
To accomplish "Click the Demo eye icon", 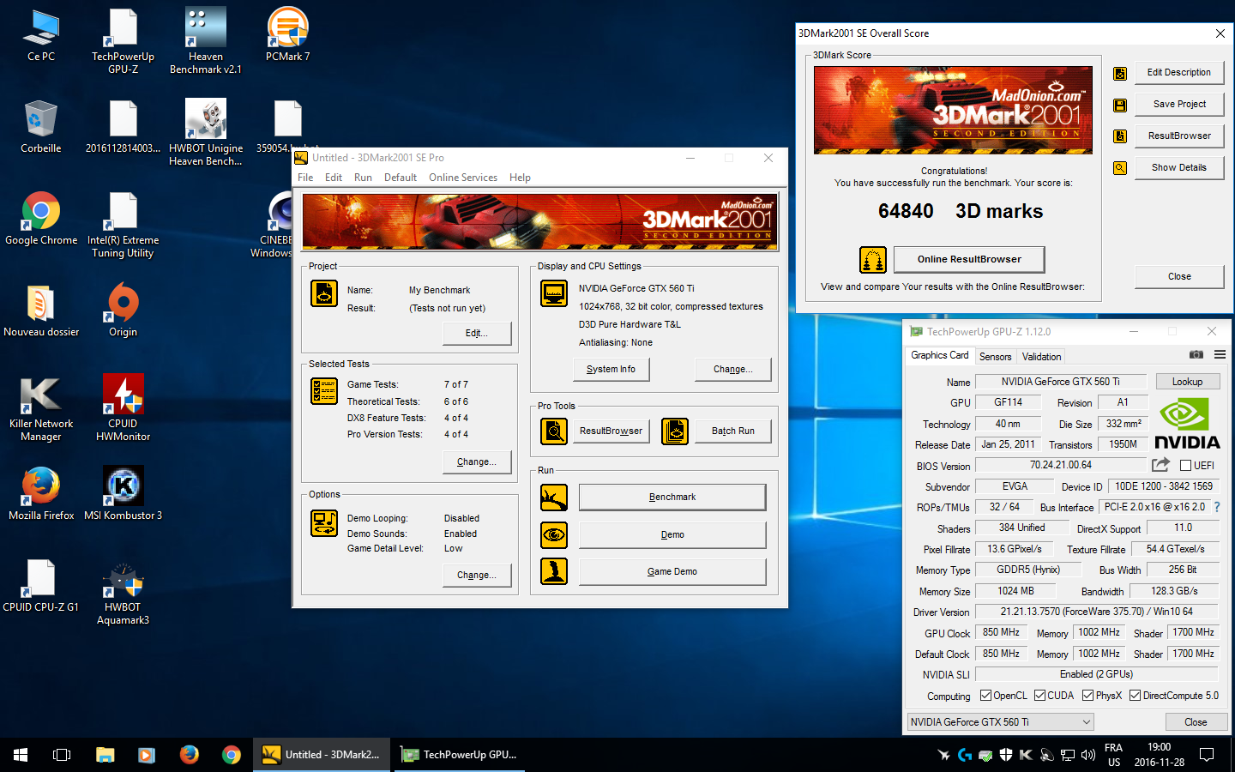I will click(554, 535).
